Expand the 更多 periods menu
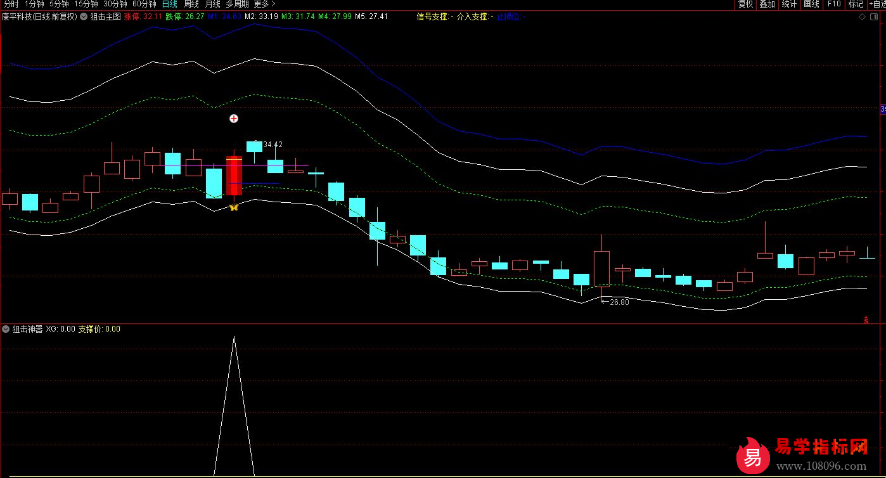 click(x=265, y=4)
